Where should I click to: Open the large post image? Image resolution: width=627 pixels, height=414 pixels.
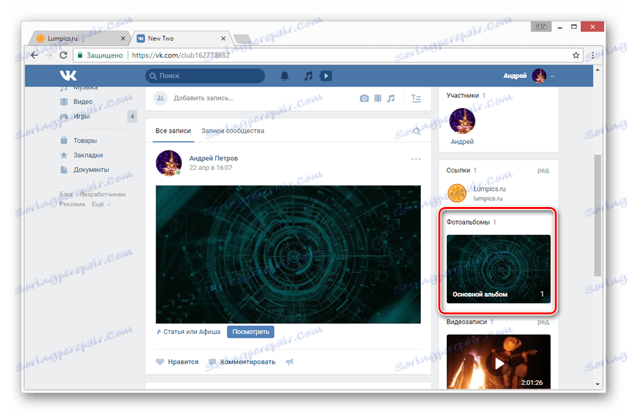pos(288,255)
